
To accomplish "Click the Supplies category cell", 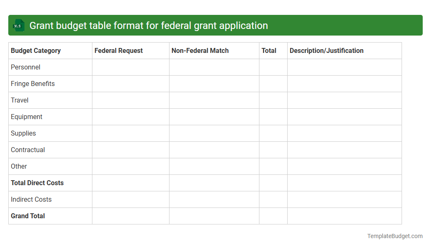I will (23, 133).
